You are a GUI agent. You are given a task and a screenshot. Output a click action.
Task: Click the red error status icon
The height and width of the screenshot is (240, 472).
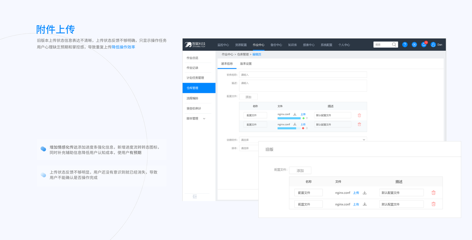(303, 128)
